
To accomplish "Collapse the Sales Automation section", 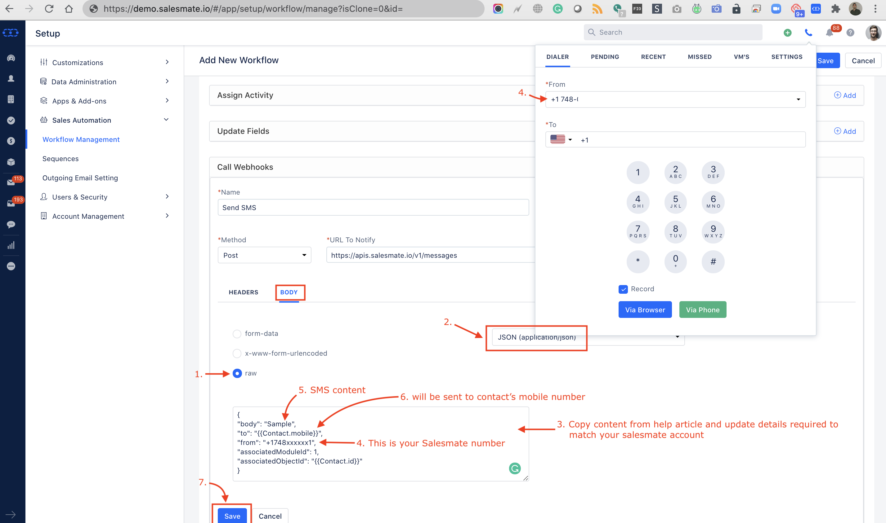I will (x=105, y=120).
